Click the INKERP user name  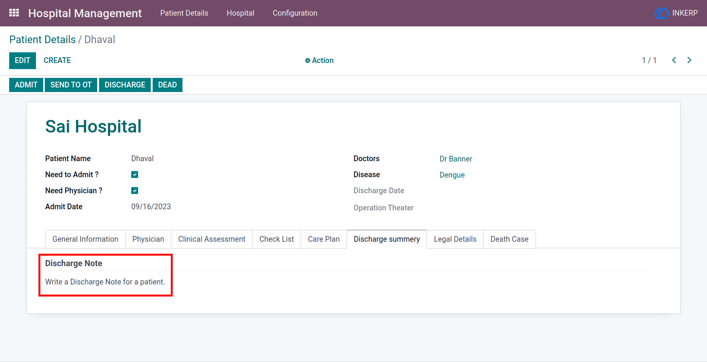[x=685, y=13]
